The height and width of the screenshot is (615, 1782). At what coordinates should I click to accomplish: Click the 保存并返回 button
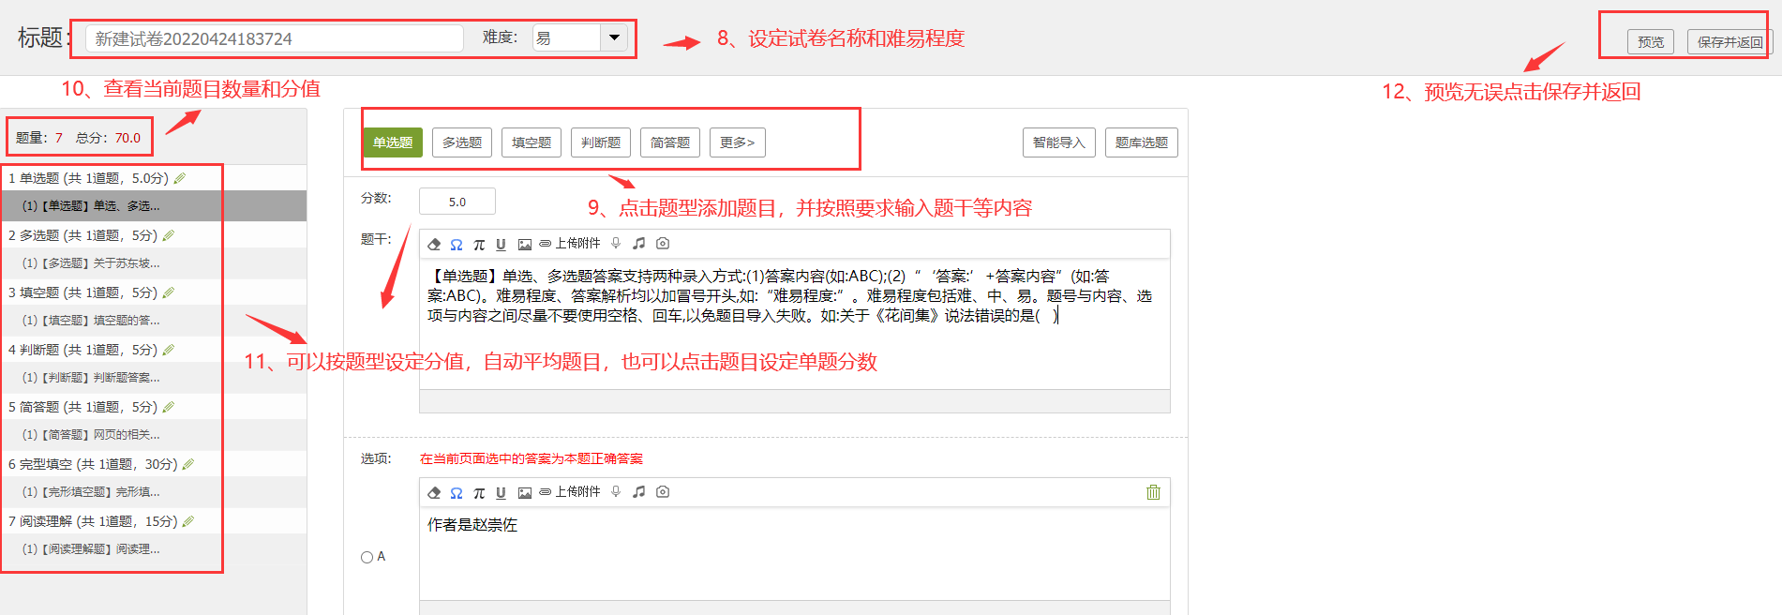pyautogui.click(x=1730, y=42)
